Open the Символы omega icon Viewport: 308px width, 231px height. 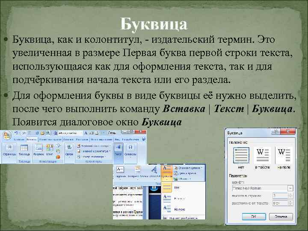(x=130, y=147)
